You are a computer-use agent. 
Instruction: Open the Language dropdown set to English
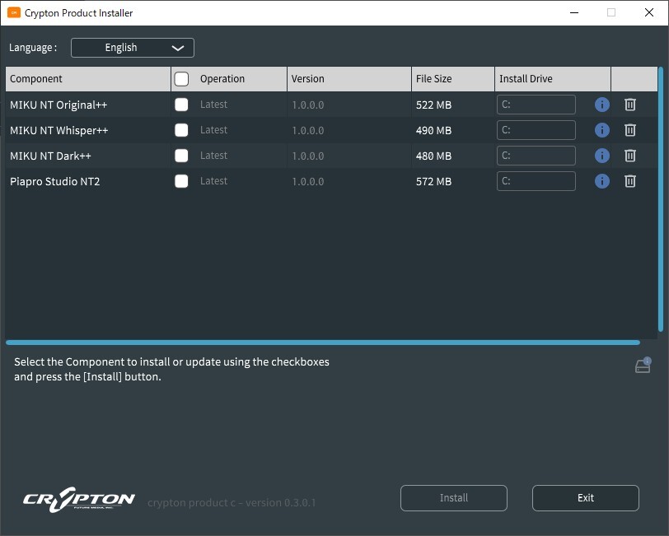tap(133, 48)
